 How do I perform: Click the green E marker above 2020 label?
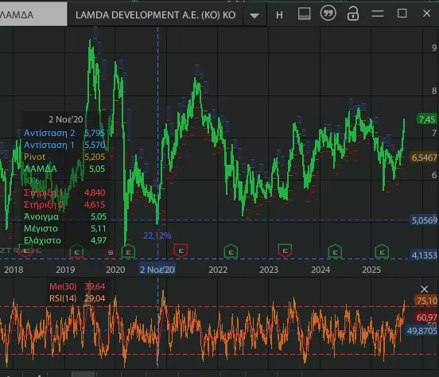coord(128,251)
